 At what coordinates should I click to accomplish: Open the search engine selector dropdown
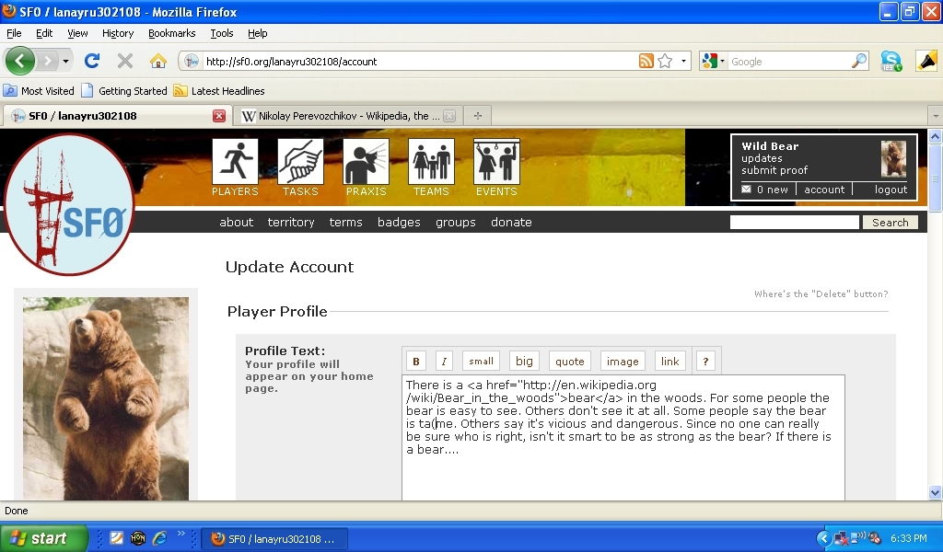[x=713, y=62]
